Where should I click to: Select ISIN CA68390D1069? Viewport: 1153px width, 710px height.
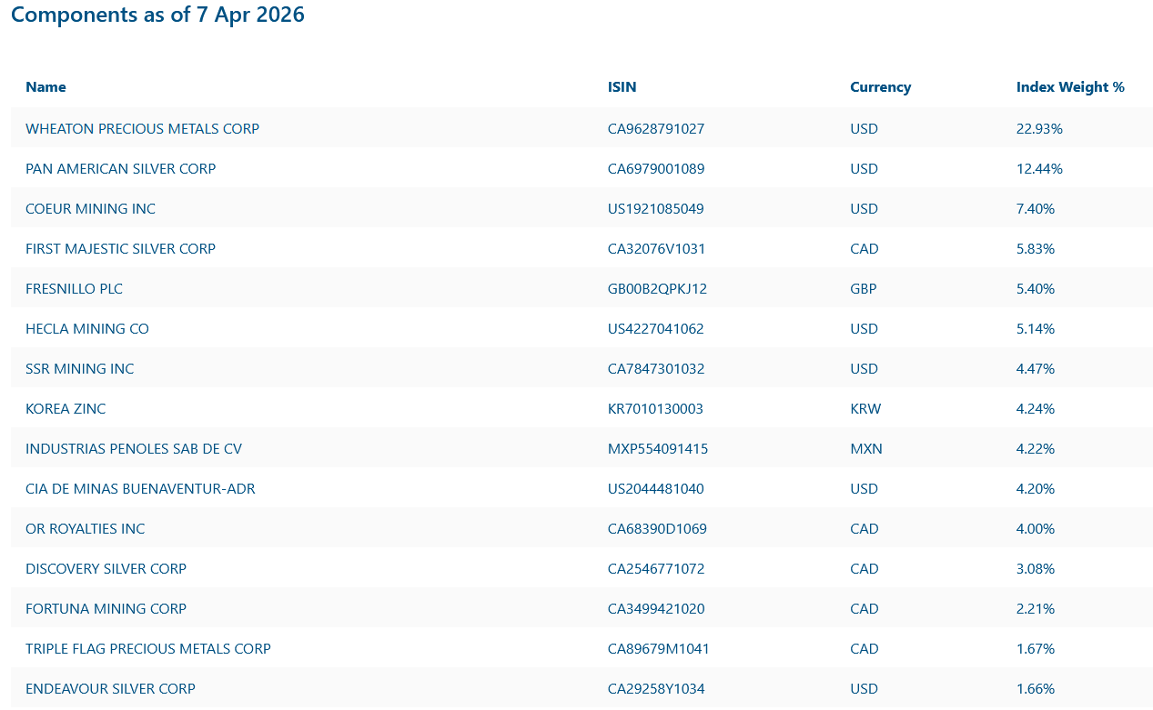pos(657,529)
